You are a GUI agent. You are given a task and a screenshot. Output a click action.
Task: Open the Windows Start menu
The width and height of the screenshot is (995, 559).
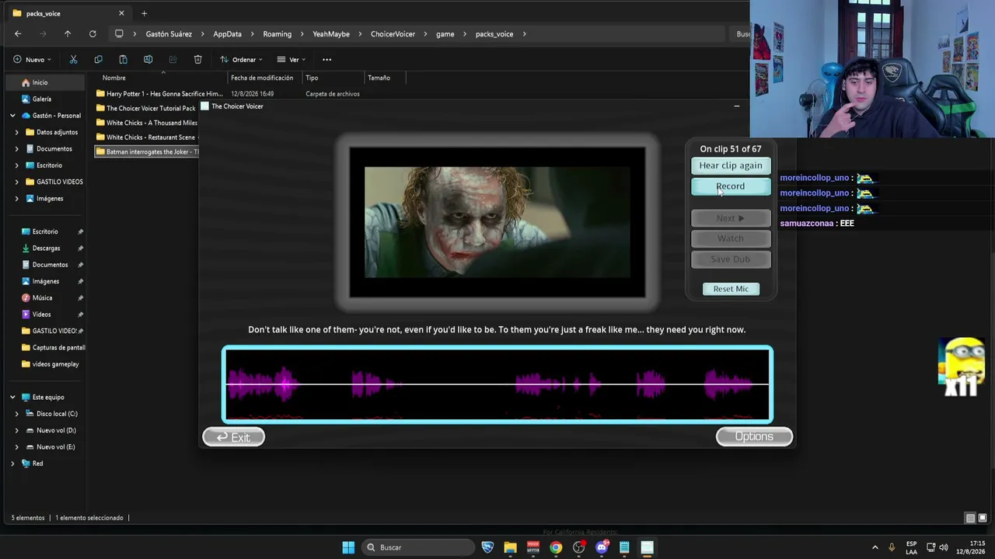coord(348,547)
